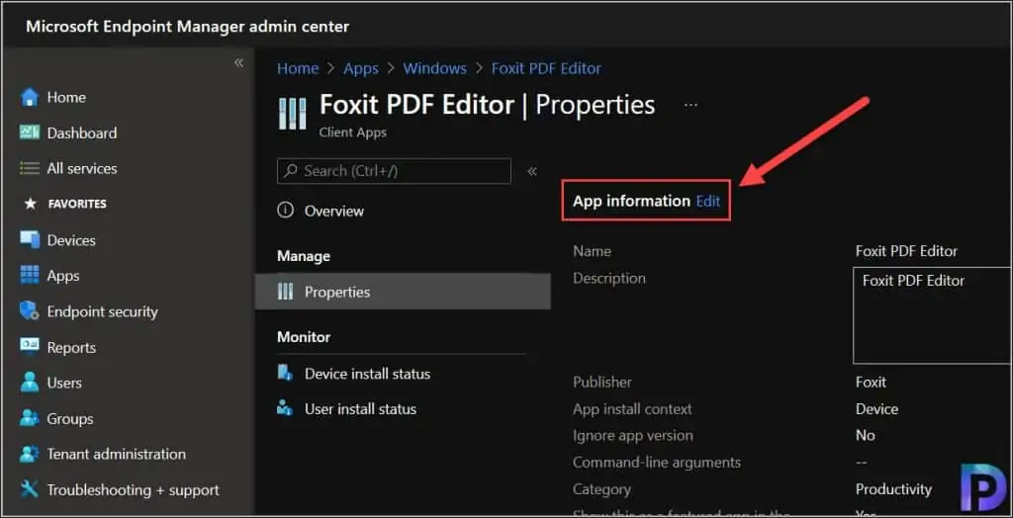Click the Publisher value Foxit
Screen dimensions: 1013x518
tap(871, 383)
